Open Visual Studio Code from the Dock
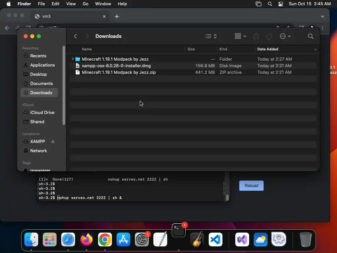The width and height of the screenshot is (337, 253). click(216, 239)
